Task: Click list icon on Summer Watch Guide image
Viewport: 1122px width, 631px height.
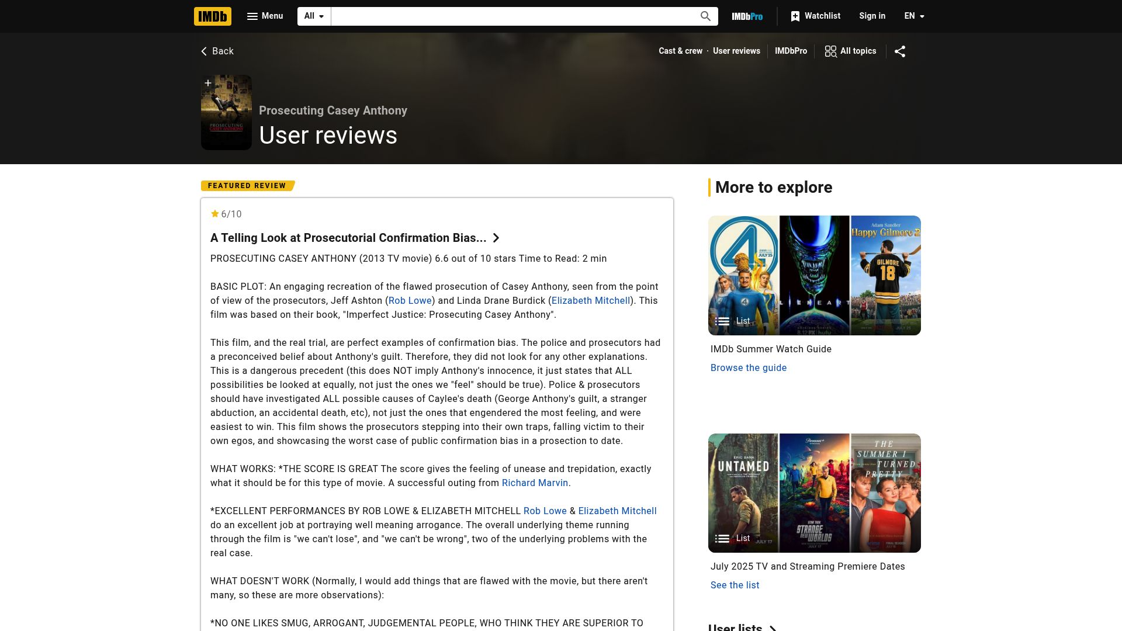Action: [722, 321]
